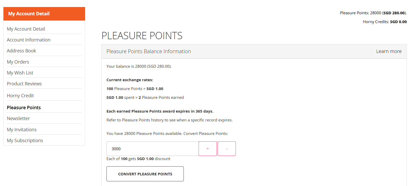Go to Account Information
410x186 pixels.
[29, 40]
